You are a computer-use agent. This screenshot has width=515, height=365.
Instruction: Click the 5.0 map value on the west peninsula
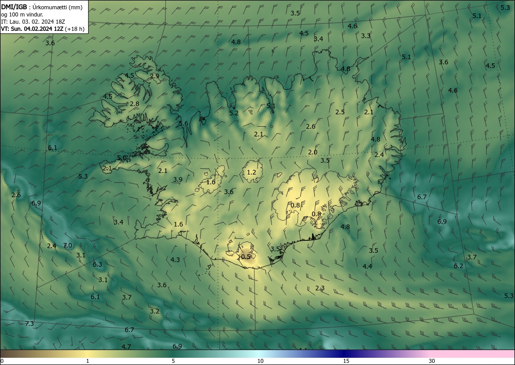pos(122,158)
